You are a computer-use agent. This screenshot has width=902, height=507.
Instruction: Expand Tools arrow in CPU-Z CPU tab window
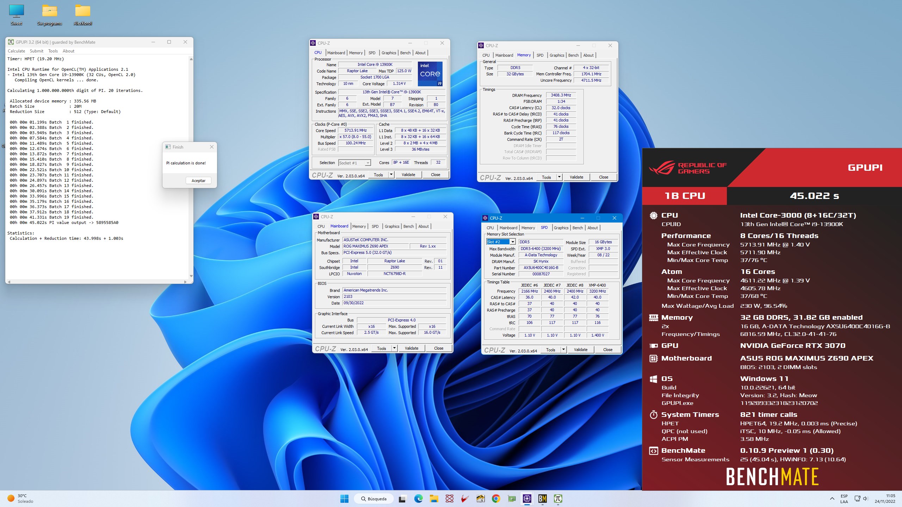point(391,175)
